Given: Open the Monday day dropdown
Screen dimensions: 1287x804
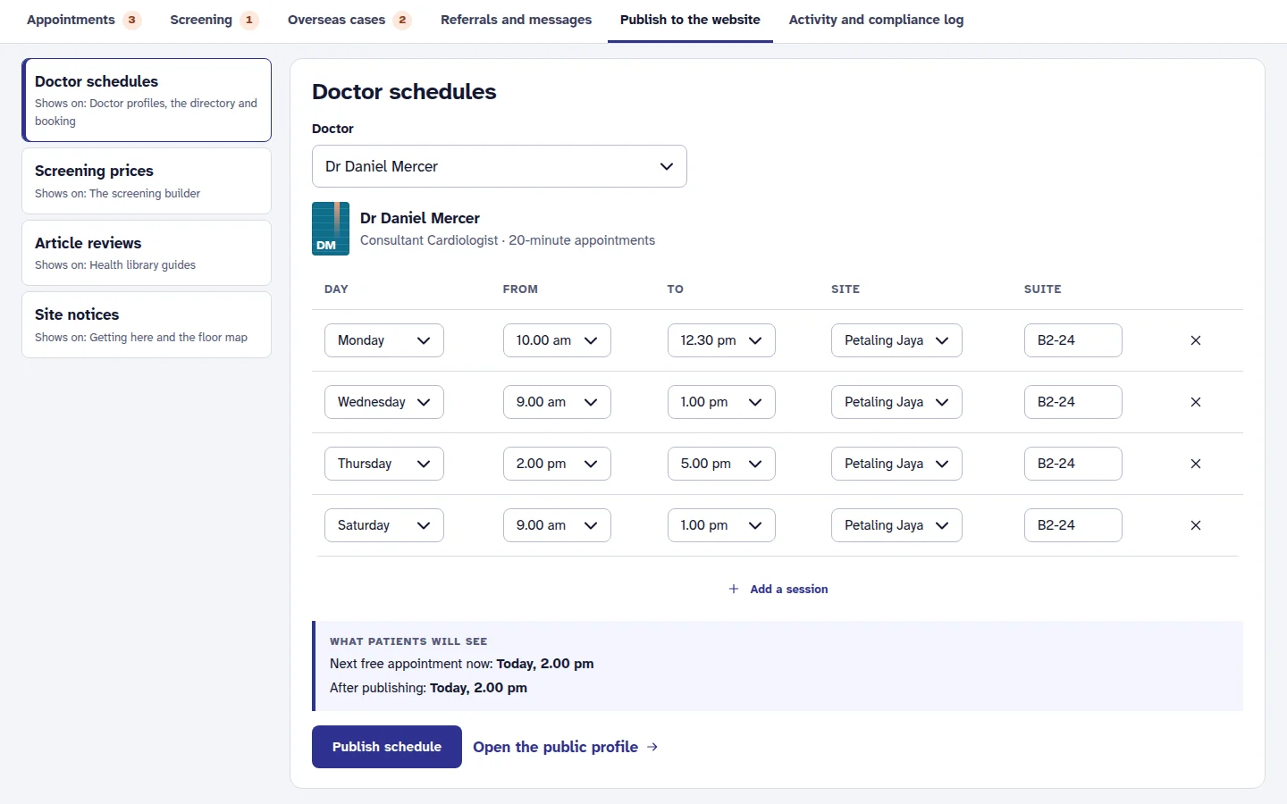Looking at the screenshot, I should (x=384, y=340).
